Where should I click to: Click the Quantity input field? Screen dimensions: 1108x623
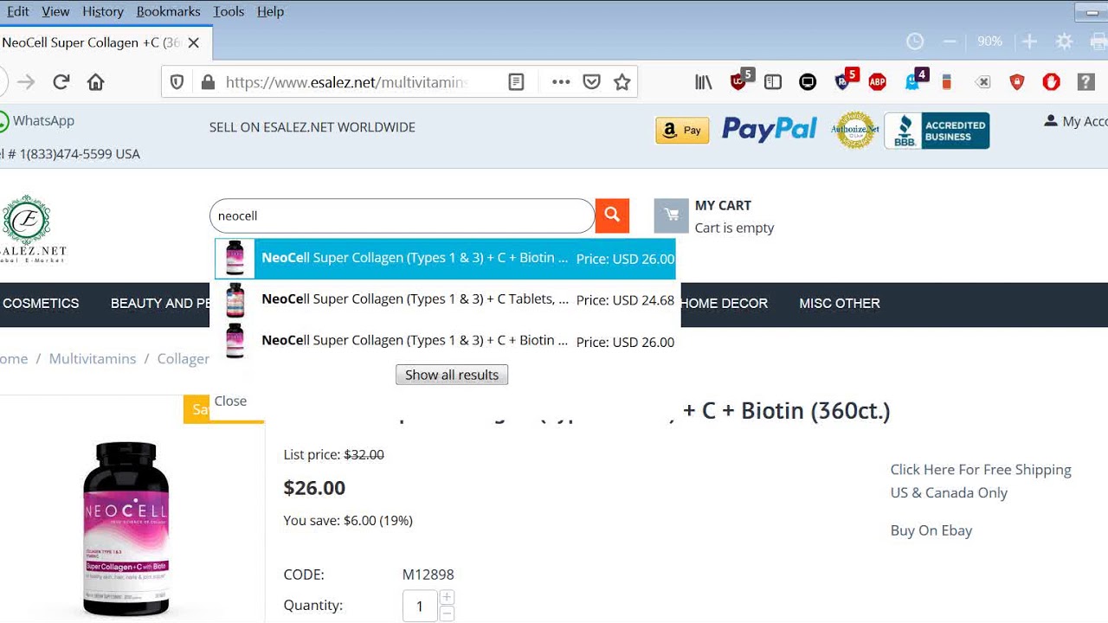click(420, 607)
